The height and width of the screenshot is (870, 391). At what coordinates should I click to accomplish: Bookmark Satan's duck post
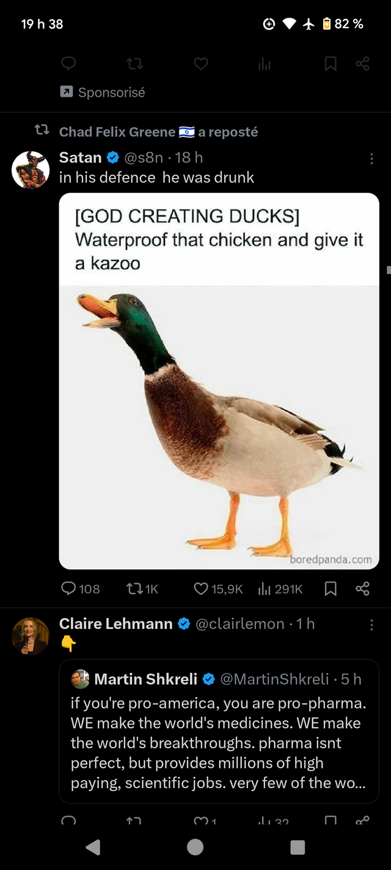pyautogui.click(x=331, y=589)
